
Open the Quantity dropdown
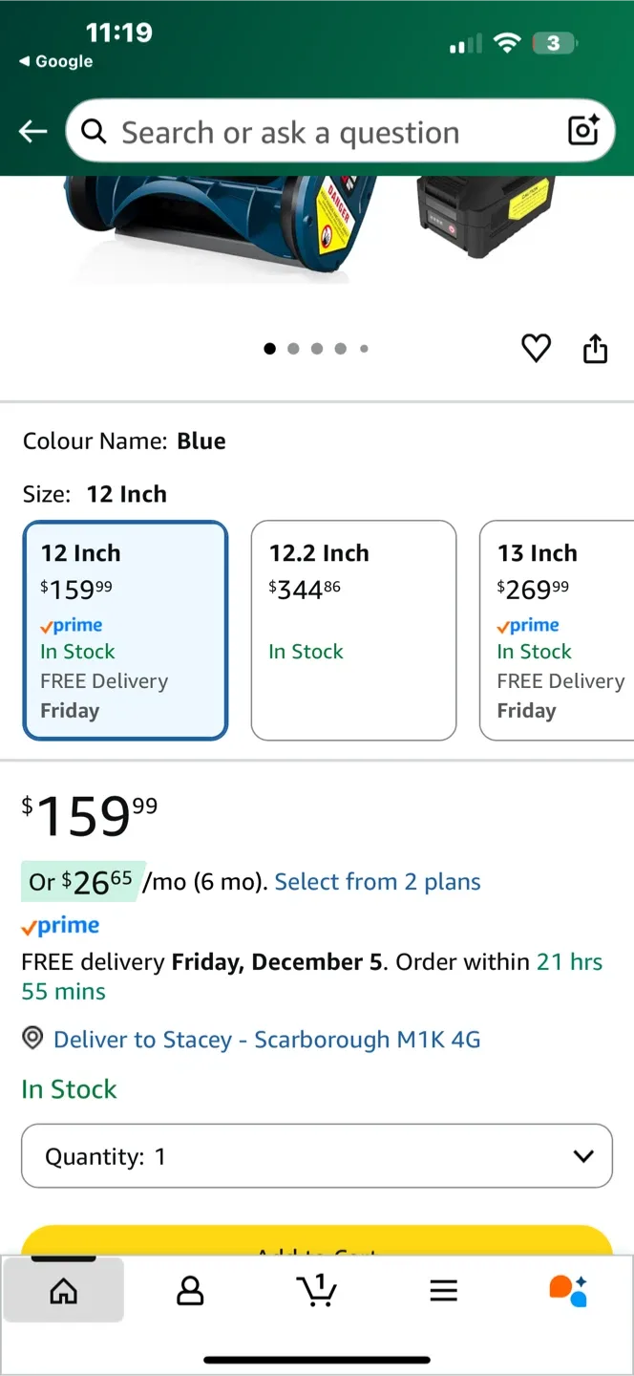click(x=316, y=1156)
